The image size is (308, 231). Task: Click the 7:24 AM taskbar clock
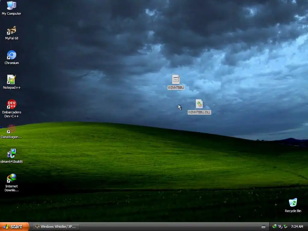tap(297, 226)
